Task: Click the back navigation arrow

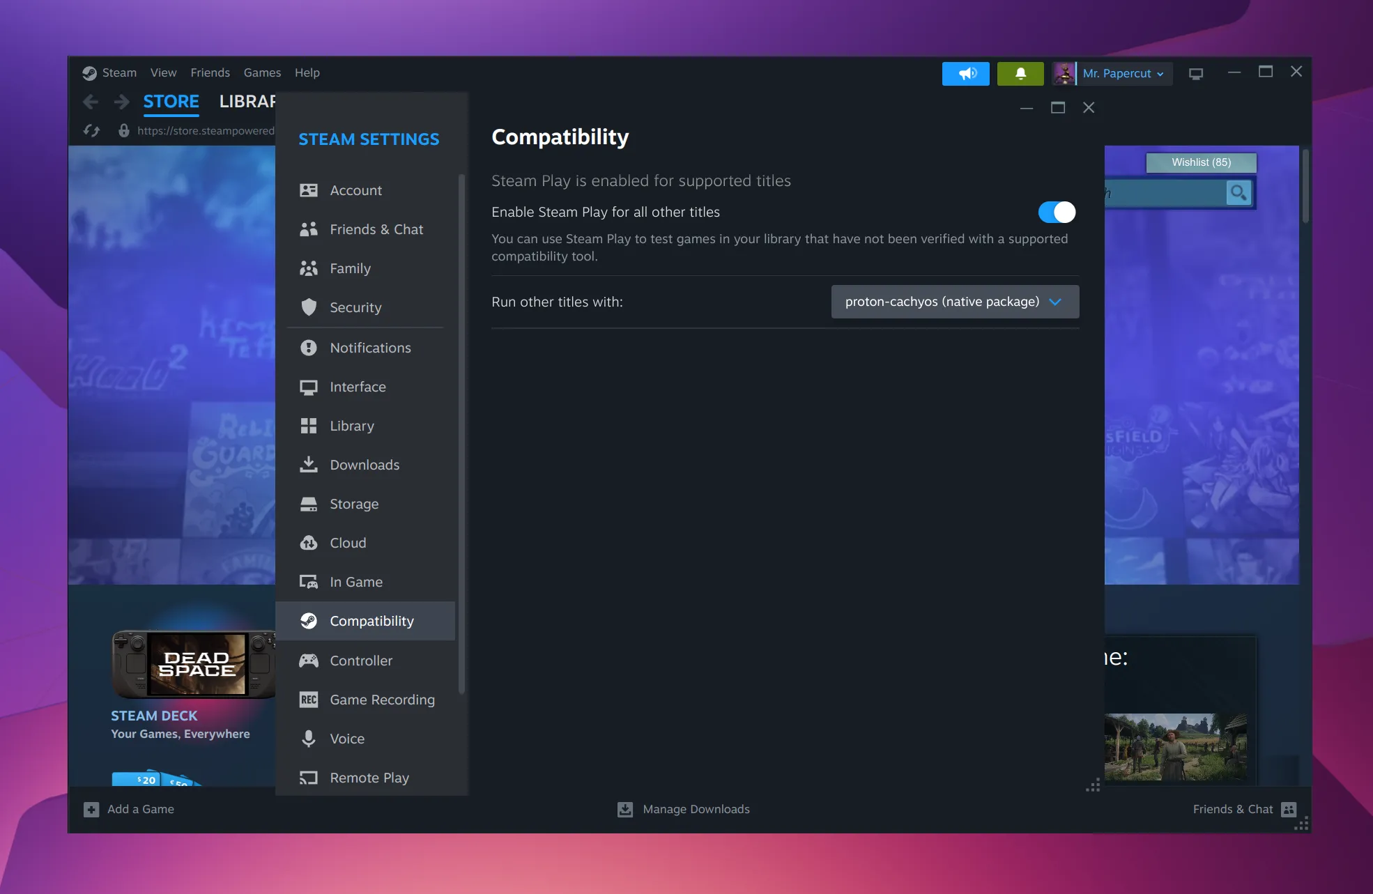Action: pos(91,102)
